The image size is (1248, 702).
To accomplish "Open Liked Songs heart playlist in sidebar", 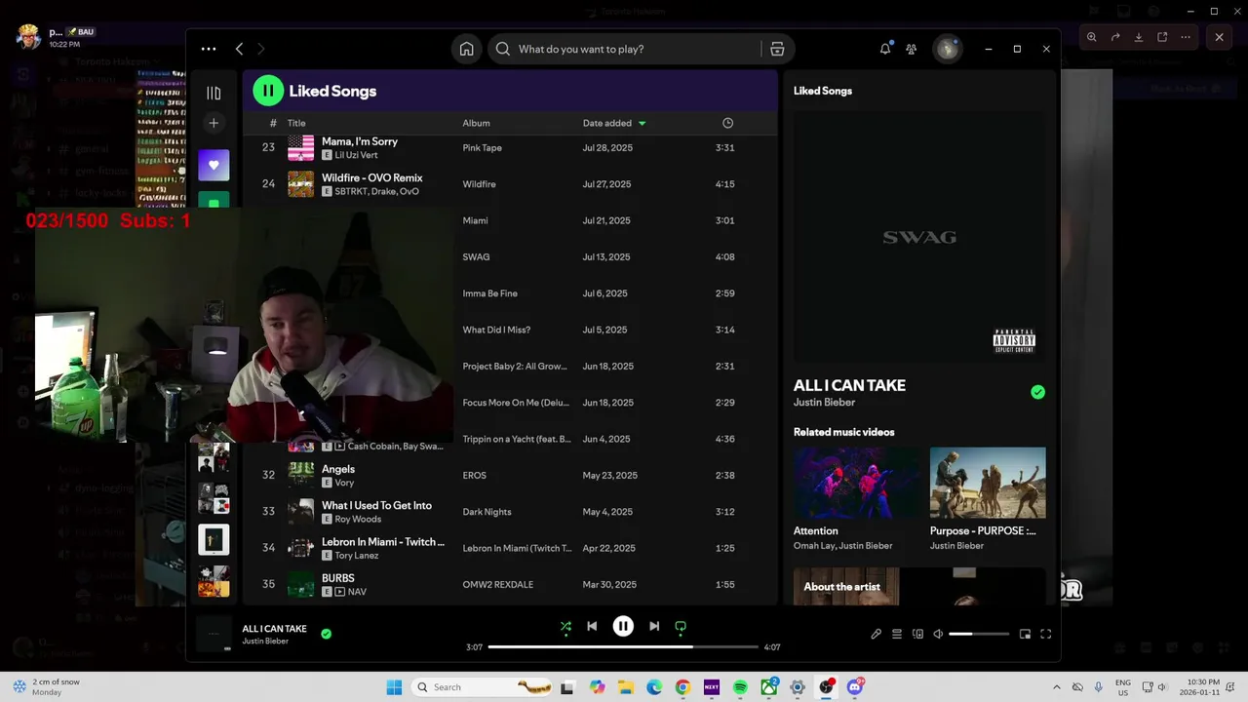I will point(214,165).
